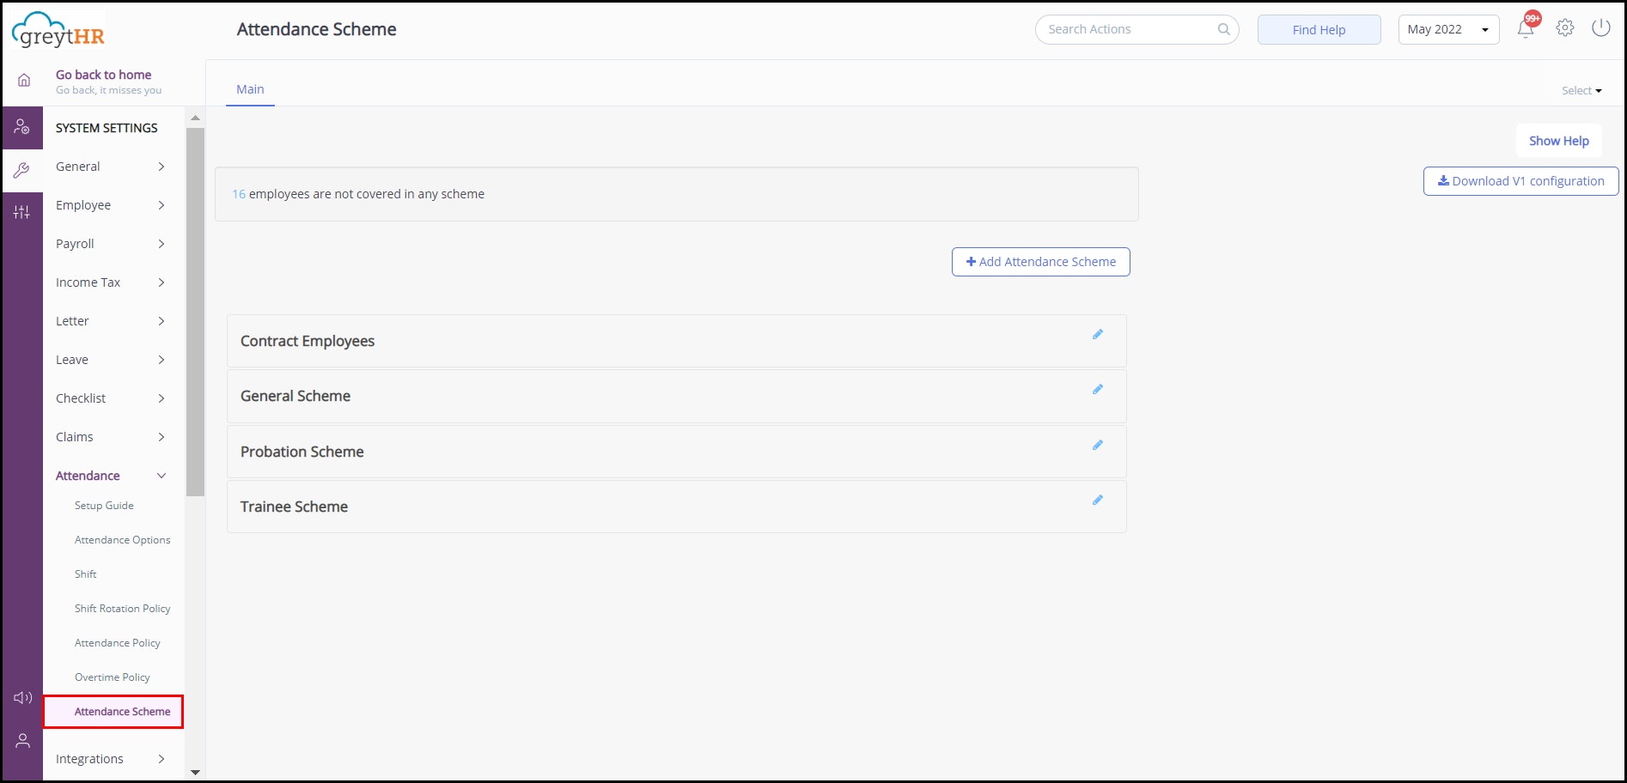Click the 16 employees not covered link
The width and height of the screenshot is (1627, 783).
click(239, 194)
